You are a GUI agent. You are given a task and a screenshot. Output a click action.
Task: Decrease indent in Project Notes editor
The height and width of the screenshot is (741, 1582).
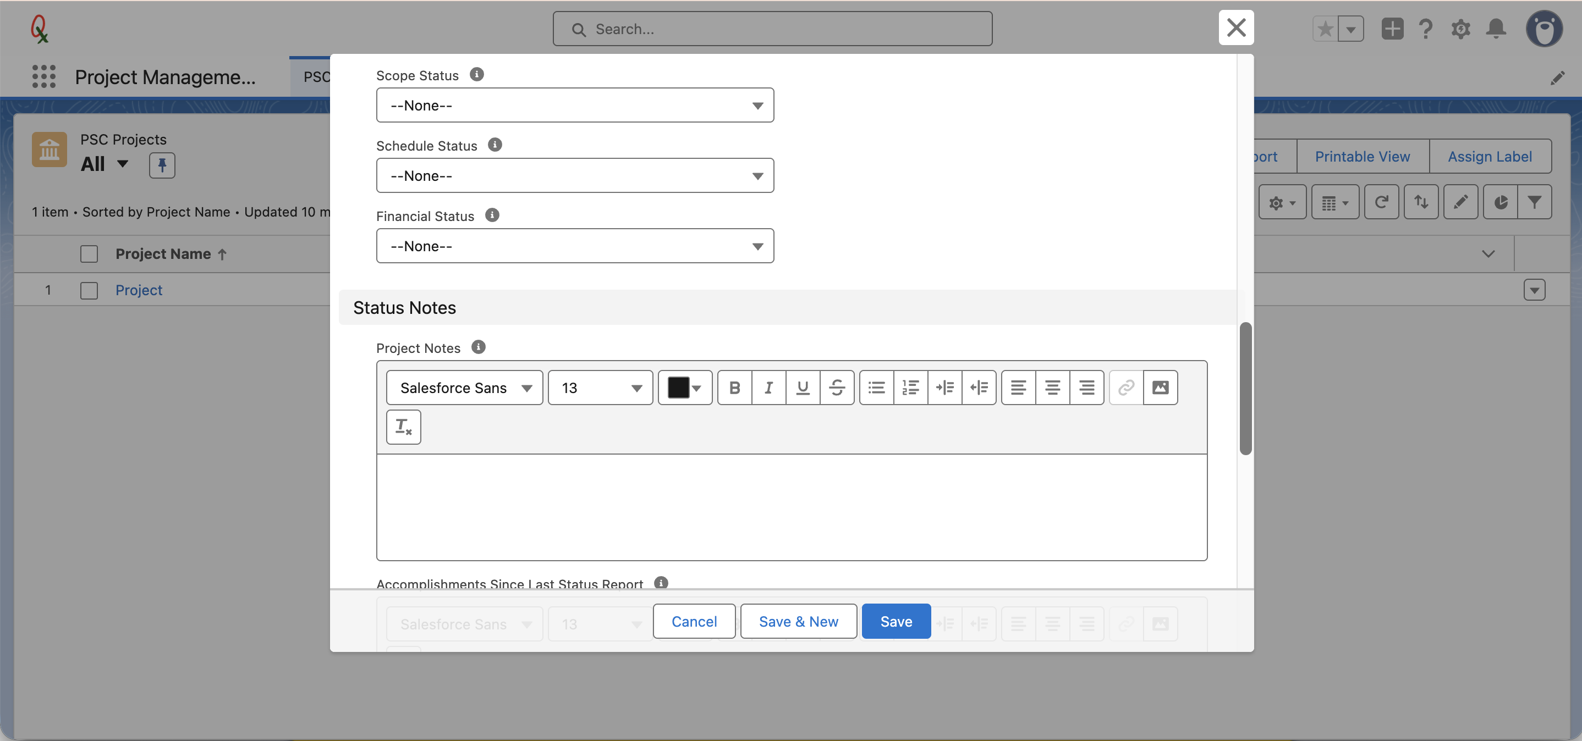[979, 388]
